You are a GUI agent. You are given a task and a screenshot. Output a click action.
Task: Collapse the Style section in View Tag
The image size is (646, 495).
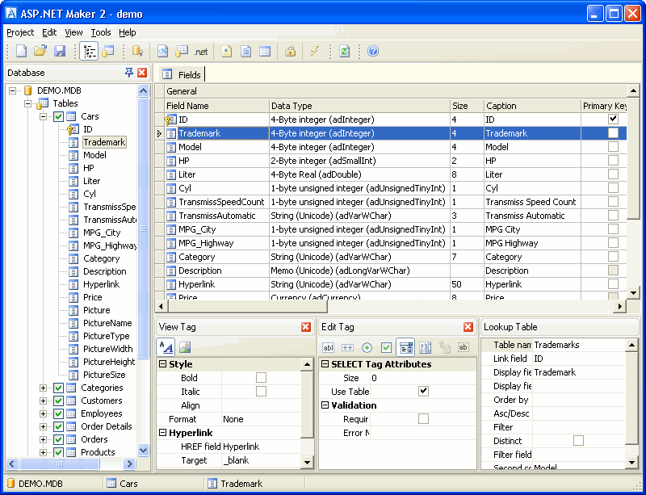click(163, 364)
